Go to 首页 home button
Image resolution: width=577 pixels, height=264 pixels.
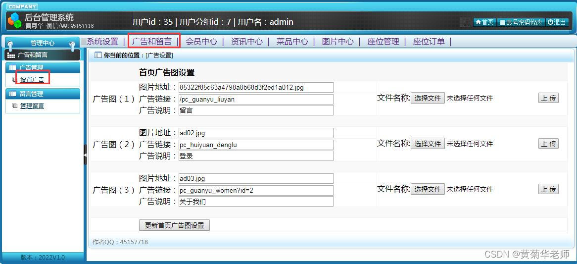tap(484, 22)
